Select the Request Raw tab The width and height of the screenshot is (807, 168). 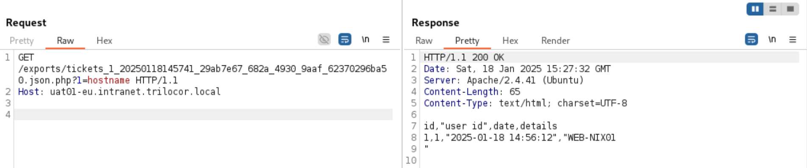tap(65, 41)
